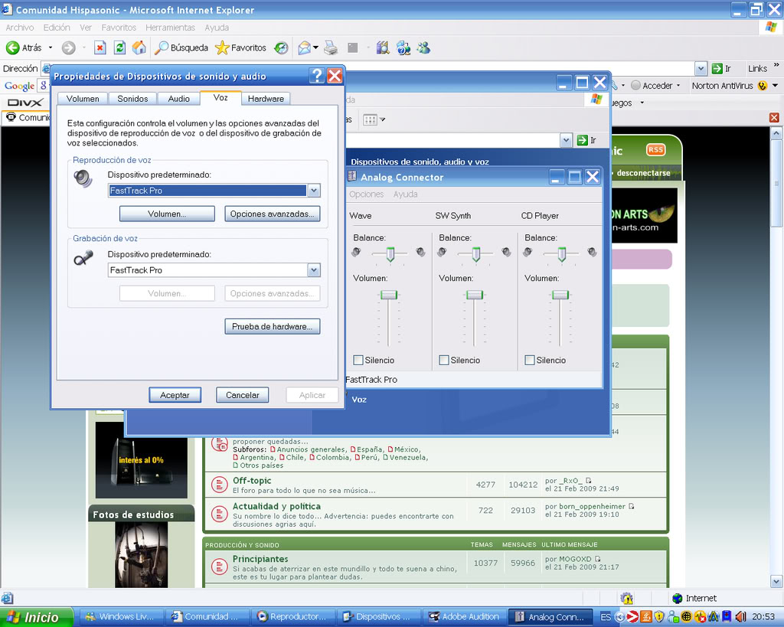Click the Stop loading icon
784x627 pixels.
click(x=100, y=47)
